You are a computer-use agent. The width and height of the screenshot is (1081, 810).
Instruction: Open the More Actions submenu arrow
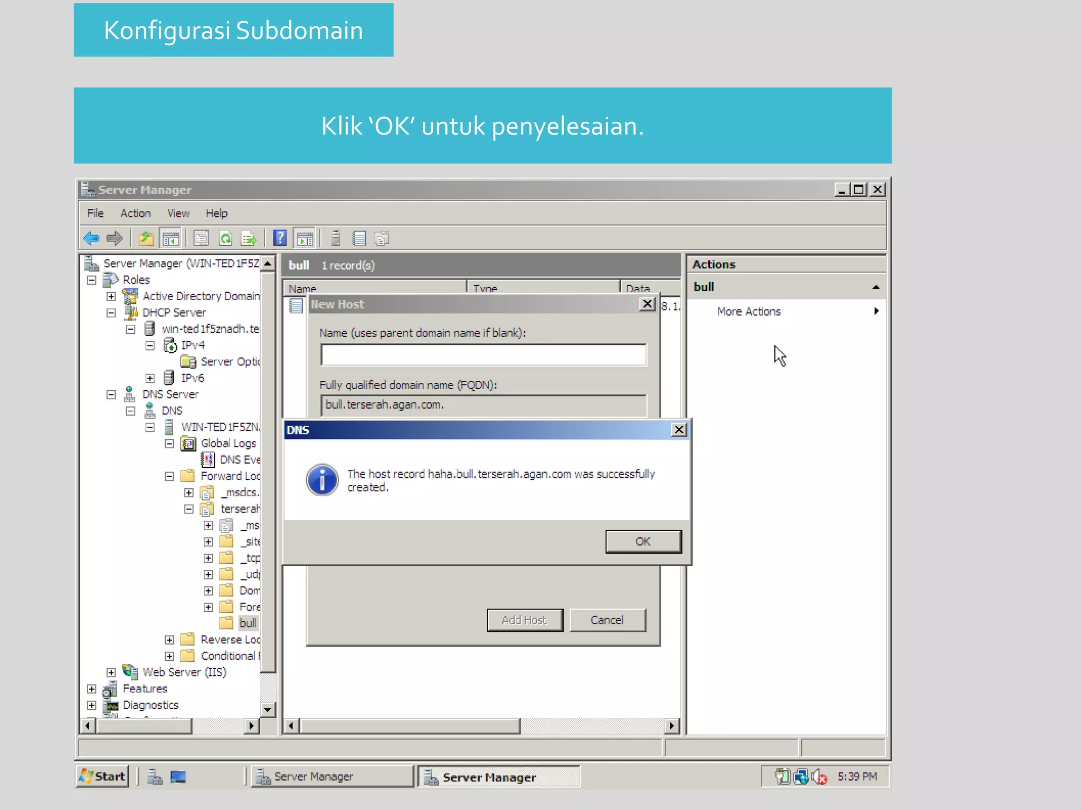tap(876, 311)
